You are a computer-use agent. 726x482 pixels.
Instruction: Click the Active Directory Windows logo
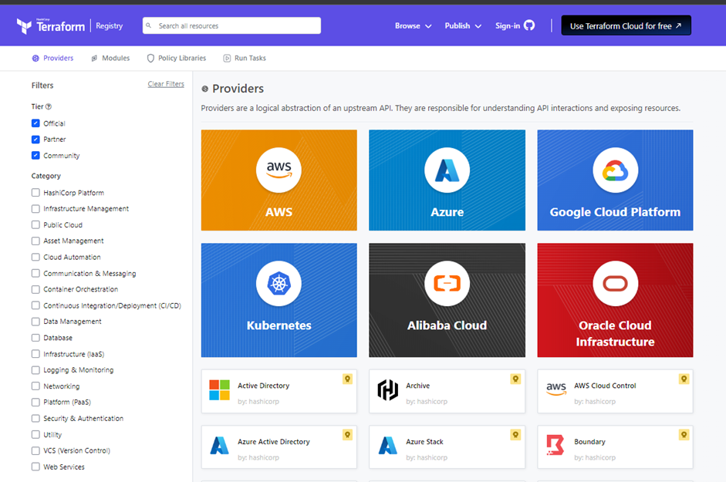219,390
